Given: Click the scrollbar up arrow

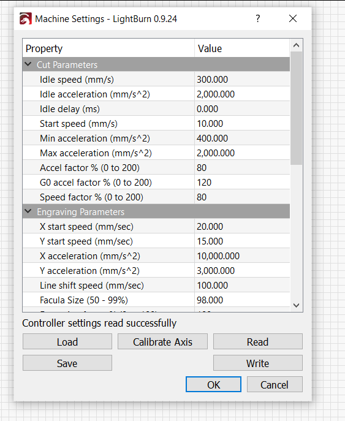Looking at the screenshot, I should (x=297, y=45).
